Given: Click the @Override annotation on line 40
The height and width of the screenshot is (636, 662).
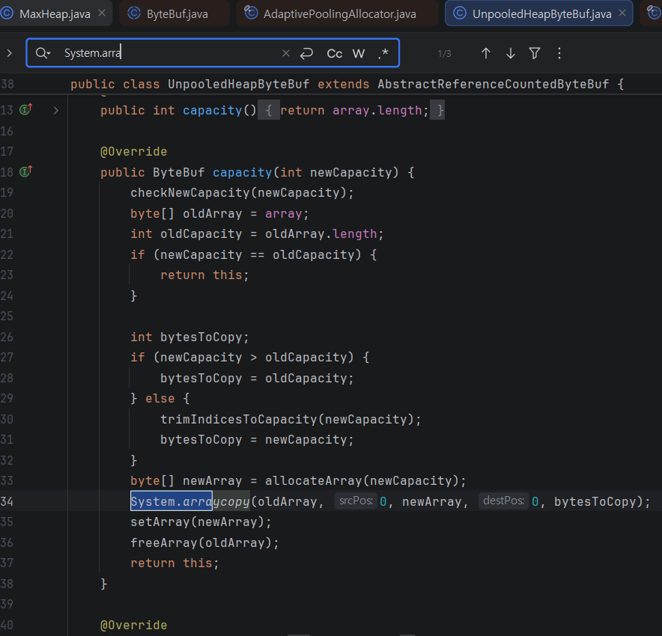Looking at the screenshot, I should [x=134, y=625].
